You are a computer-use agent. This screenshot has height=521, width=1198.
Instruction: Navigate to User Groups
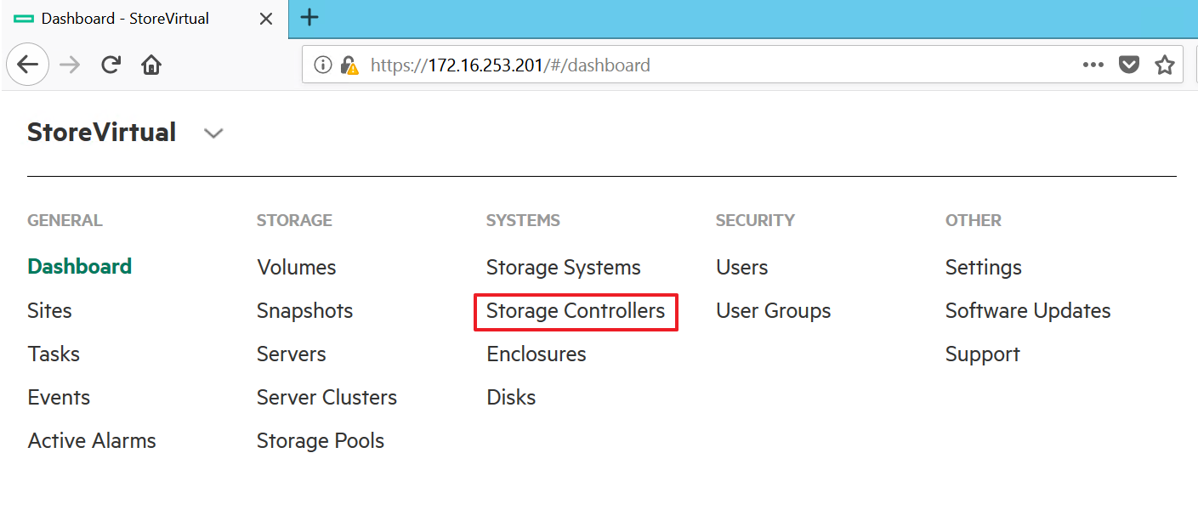click(x=774, y=311)
